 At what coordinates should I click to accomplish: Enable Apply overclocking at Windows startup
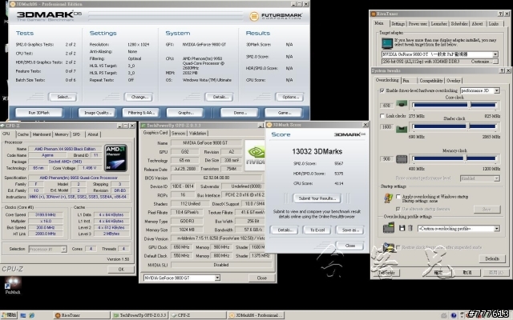[x=398, y=197]
